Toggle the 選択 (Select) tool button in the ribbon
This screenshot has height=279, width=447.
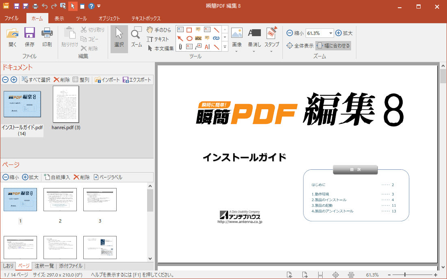click(119, 39)
